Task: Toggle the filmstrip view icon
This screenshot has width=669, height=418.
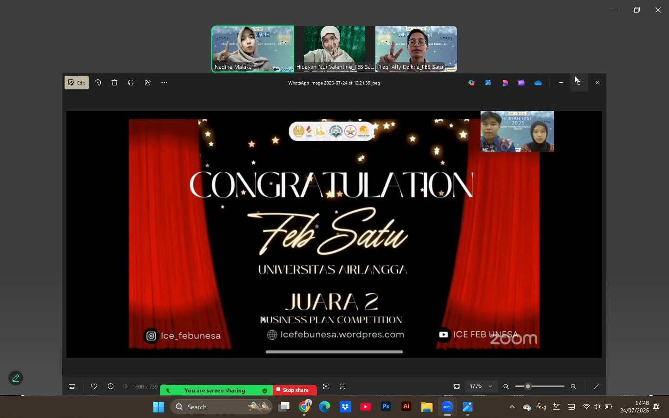Action: pos(72,386)
